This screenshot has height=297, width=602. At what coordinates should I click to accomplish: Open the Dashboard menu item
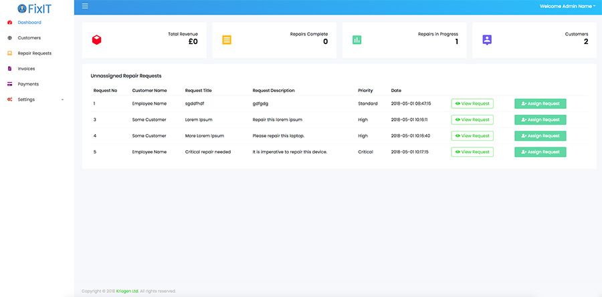click(29, 23)
